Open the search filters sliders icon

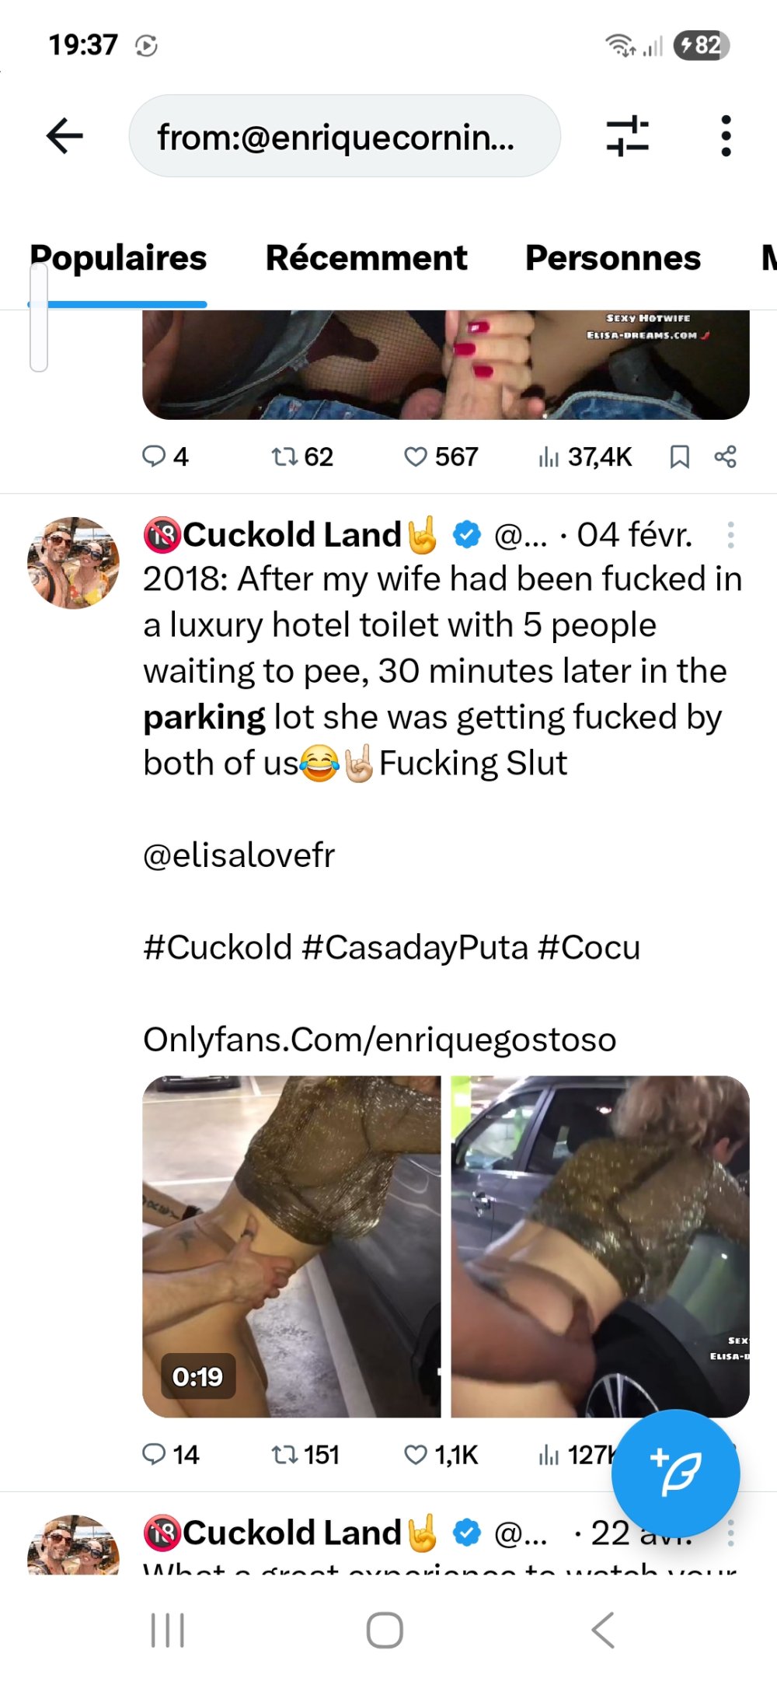tap(627, 136)
